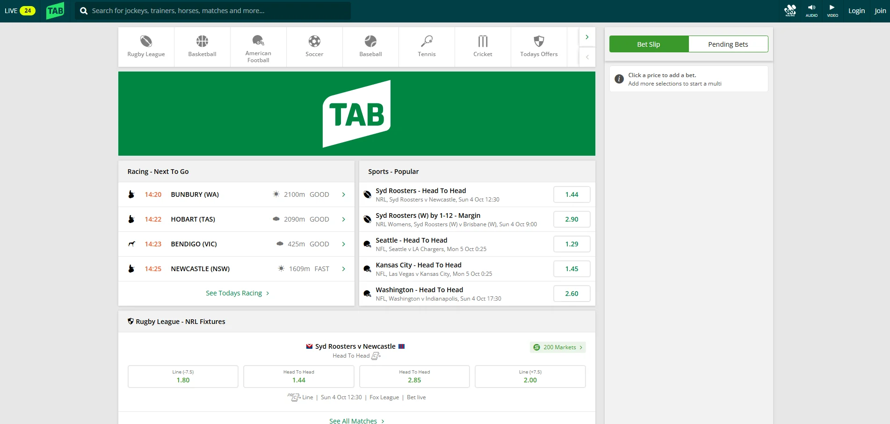Click Login in the header
The width and height of the screenshot is (890, 424).
856,11
